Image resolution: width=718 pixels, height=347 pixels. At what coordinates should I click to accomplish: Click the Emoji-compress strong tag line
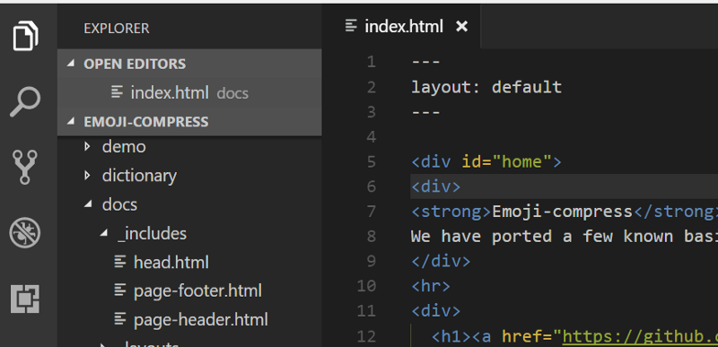(565, 212)
